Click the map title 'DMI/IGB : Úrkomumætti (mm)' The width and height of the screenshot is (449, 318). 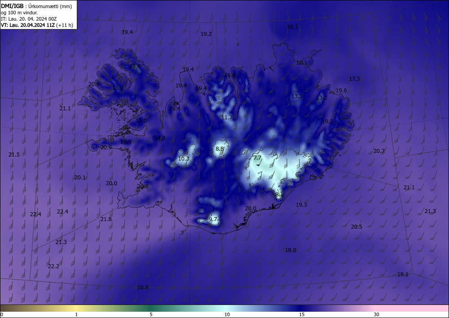(36, 6)
